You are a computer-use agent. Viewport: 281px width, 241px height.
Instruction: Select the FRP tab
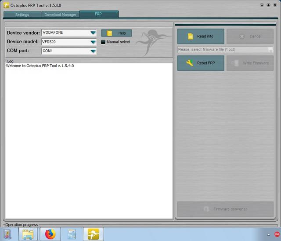(x=99, y=14)
